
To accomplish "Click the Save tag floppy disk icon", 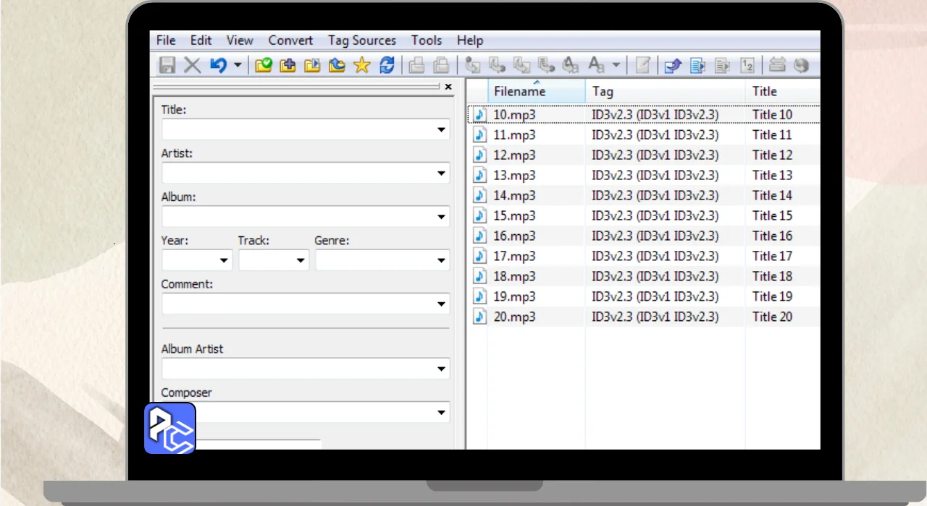I will pyautogui.click(x=167, y=65).
